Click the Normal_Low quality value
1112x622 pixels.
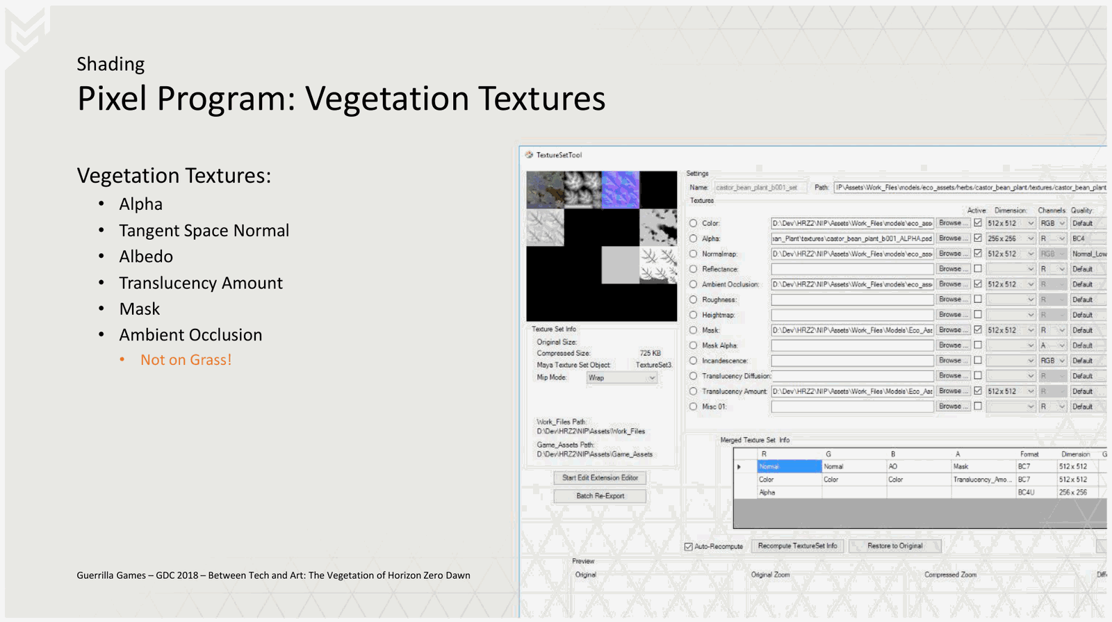click(1088, 254)
